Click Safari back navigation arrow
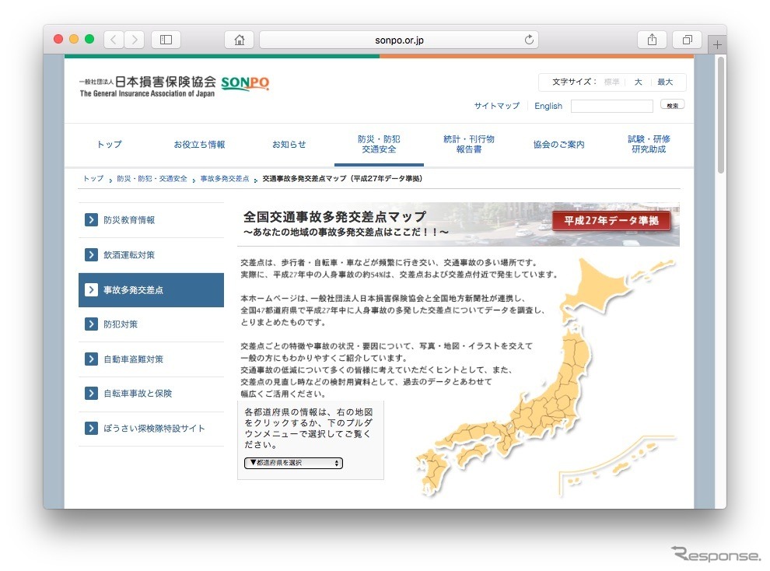The width and height of the screenshot is (770, 571). click(114, 40)
